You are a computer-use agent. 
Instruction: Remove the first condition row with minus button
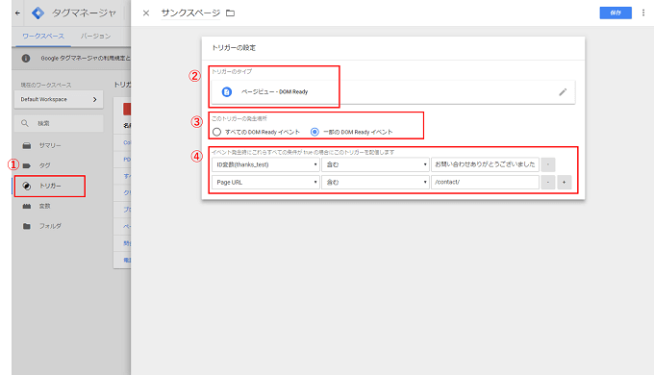[548, 164]
